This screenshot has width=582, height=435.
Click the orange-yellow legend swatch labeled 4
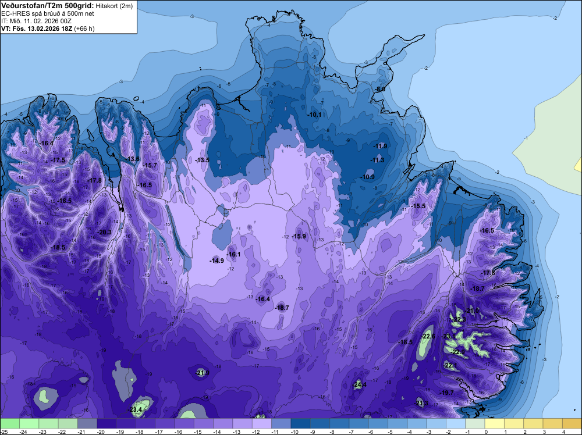pyautogui.click(x=572, y=423)
